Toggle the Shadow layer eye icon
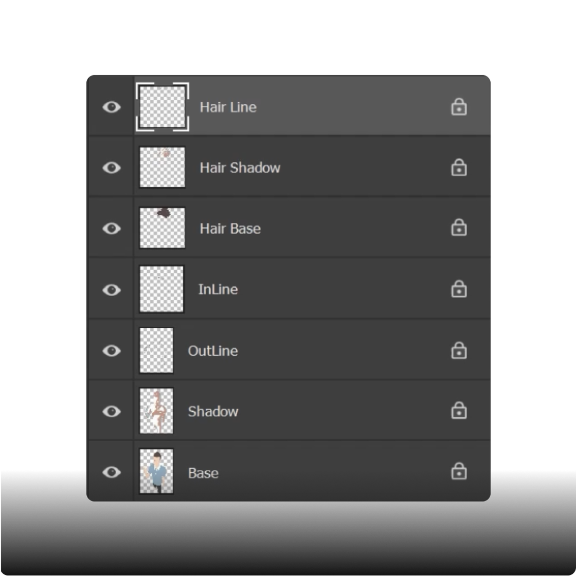Image resolution: width=576 pixels, height=576 pixels. (112, 411)
